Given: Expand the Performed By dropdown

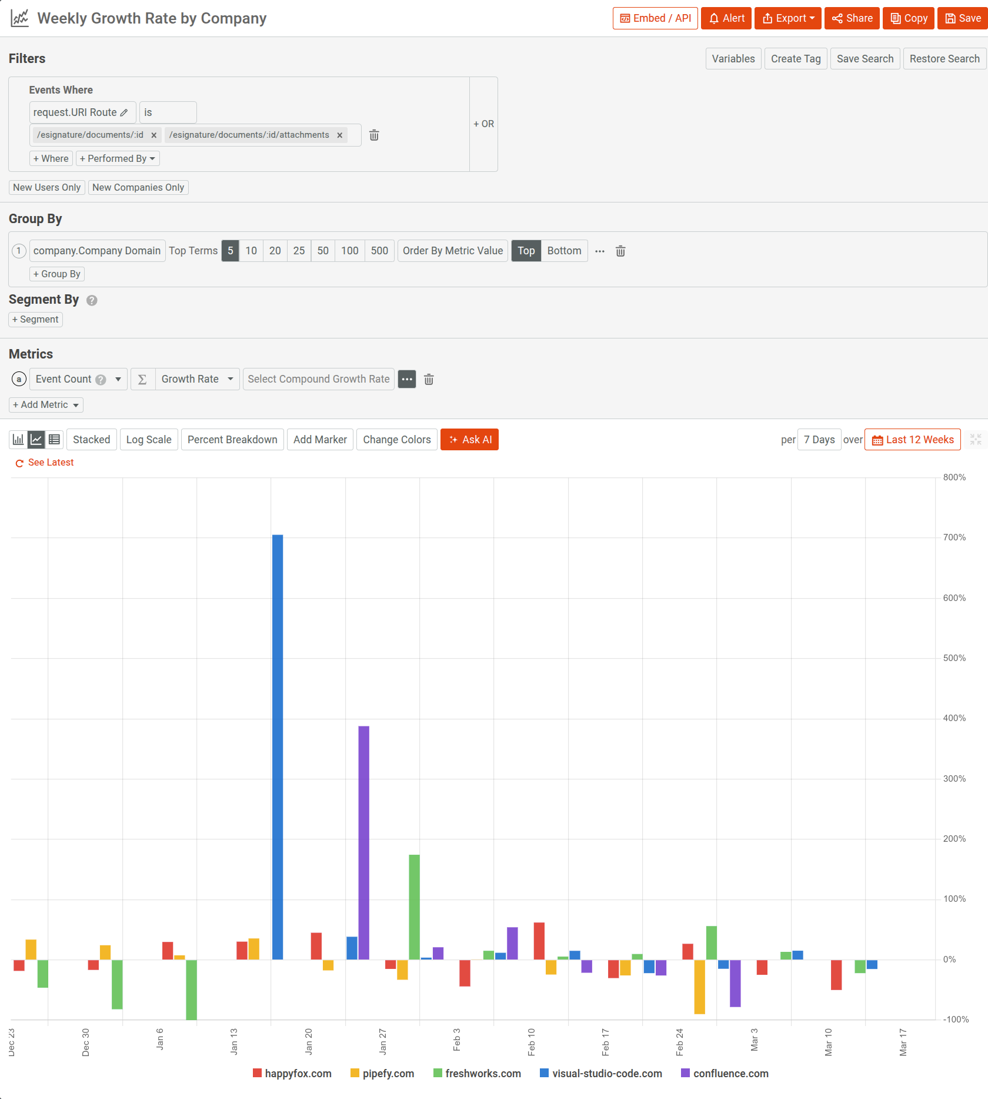Looking at the screenshot, I should (x=118, y=158).
